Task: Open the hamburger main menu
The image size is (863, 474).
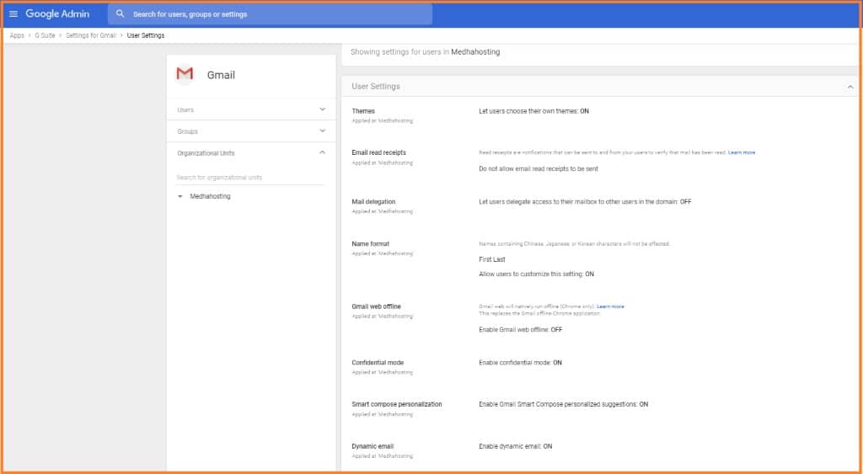Action: click(13, 14)
